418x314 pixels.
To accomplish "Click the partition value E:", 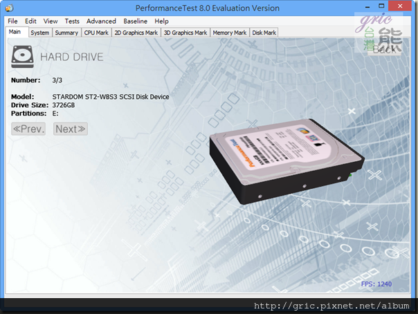I will click(55, 113).
